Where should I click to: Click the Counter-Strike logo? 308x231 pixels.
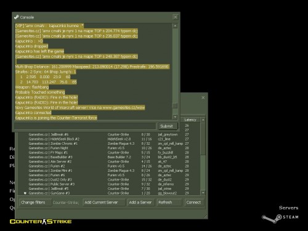(x=41, y=222)
